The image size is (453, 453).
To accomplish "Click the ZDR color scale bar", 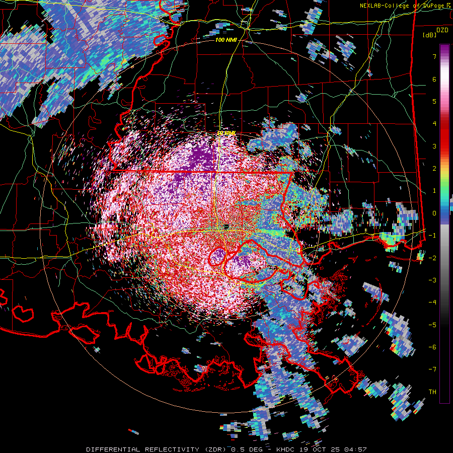I will (444, 223).
